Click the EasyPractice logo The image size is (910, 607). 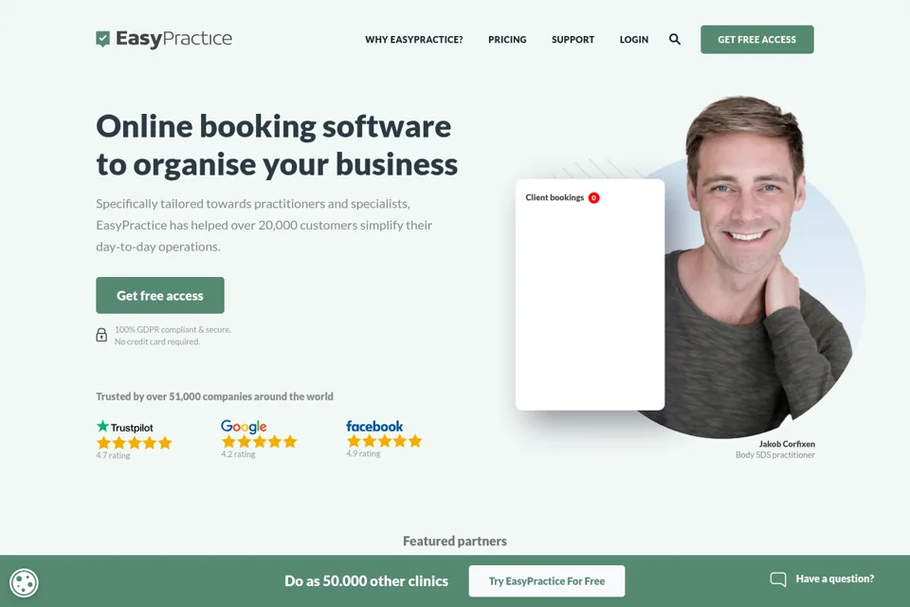point(164,39)
